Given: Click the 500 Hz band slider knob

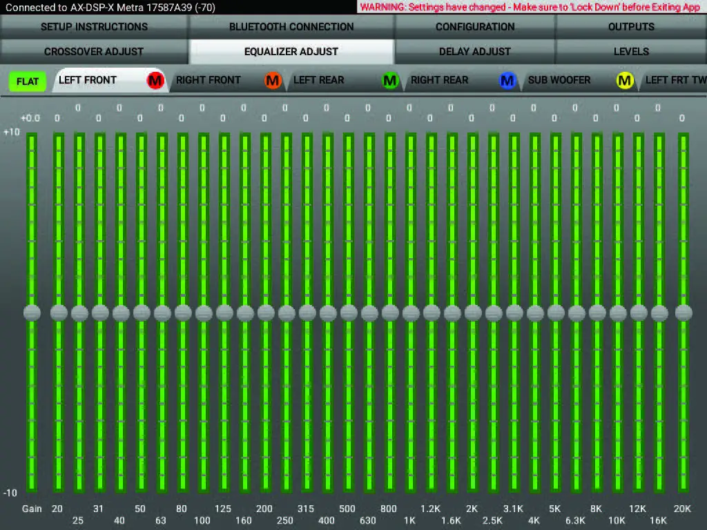Looking at the screenshot, I should (349, 313).
